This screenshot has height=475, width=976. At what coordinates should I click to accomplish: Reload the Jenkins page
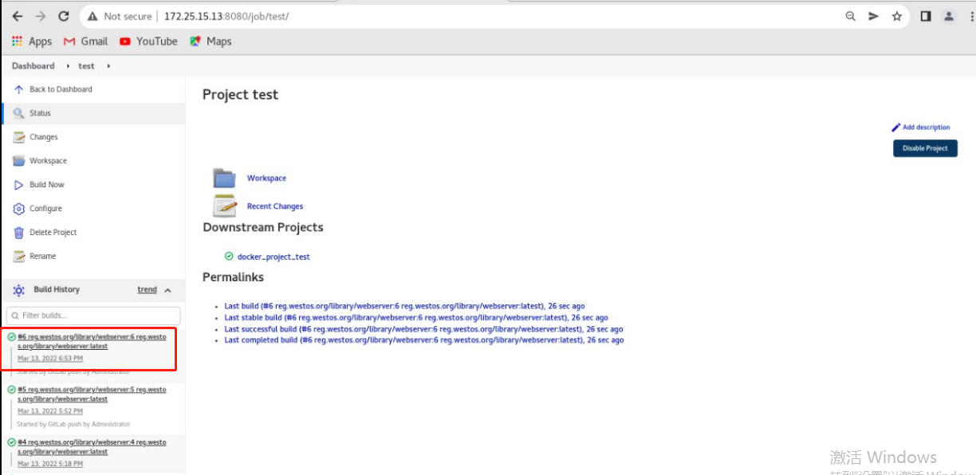(x=64, y=16)
